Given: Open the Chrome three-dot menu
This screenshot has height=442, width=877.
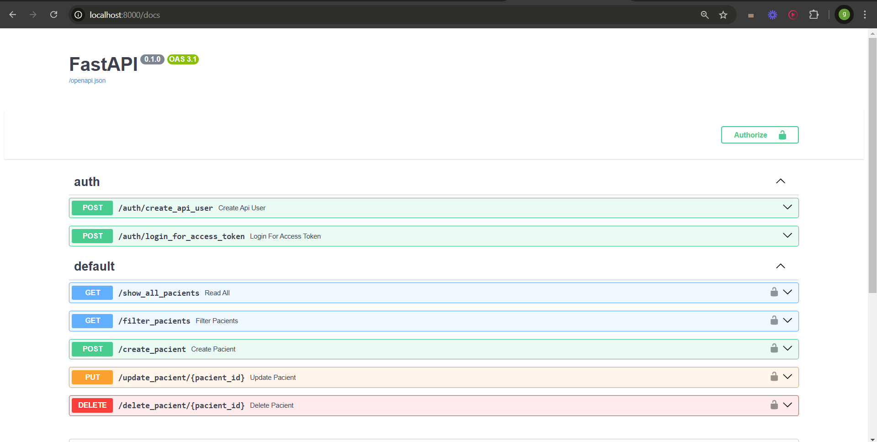Looking at the screenshot, I should click(x=865, y=14).
